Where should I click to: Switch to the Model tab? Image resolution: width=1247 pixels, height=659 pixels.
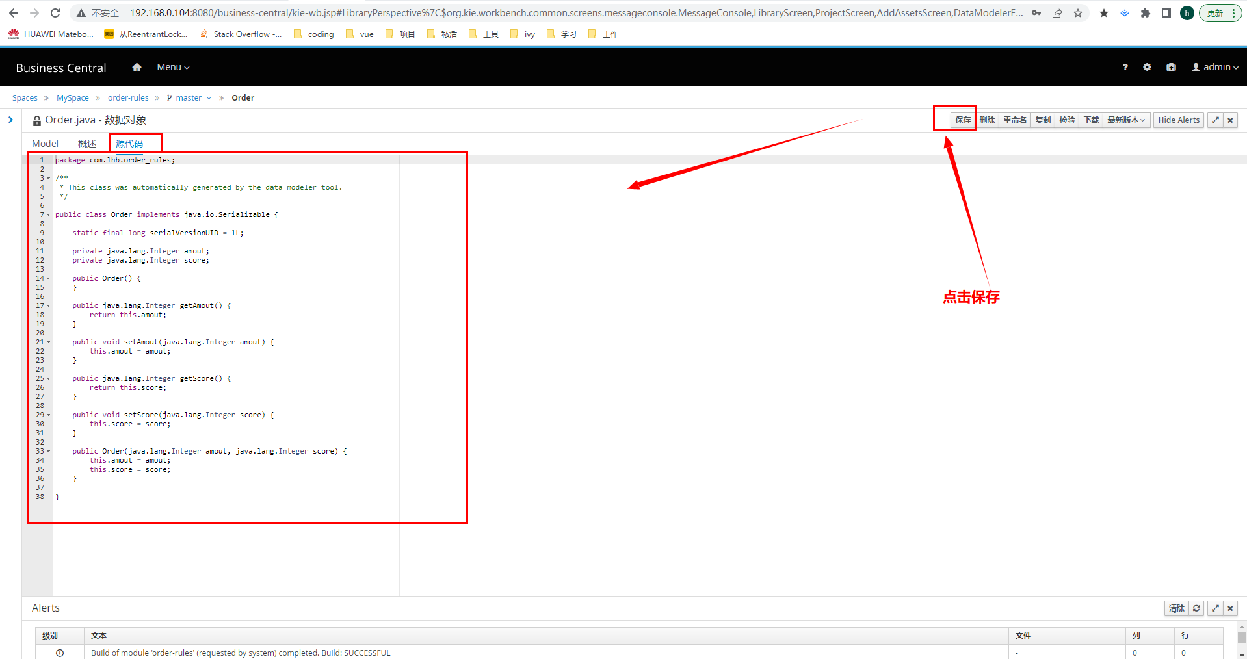pyautogui.click(x=45, y=144)
